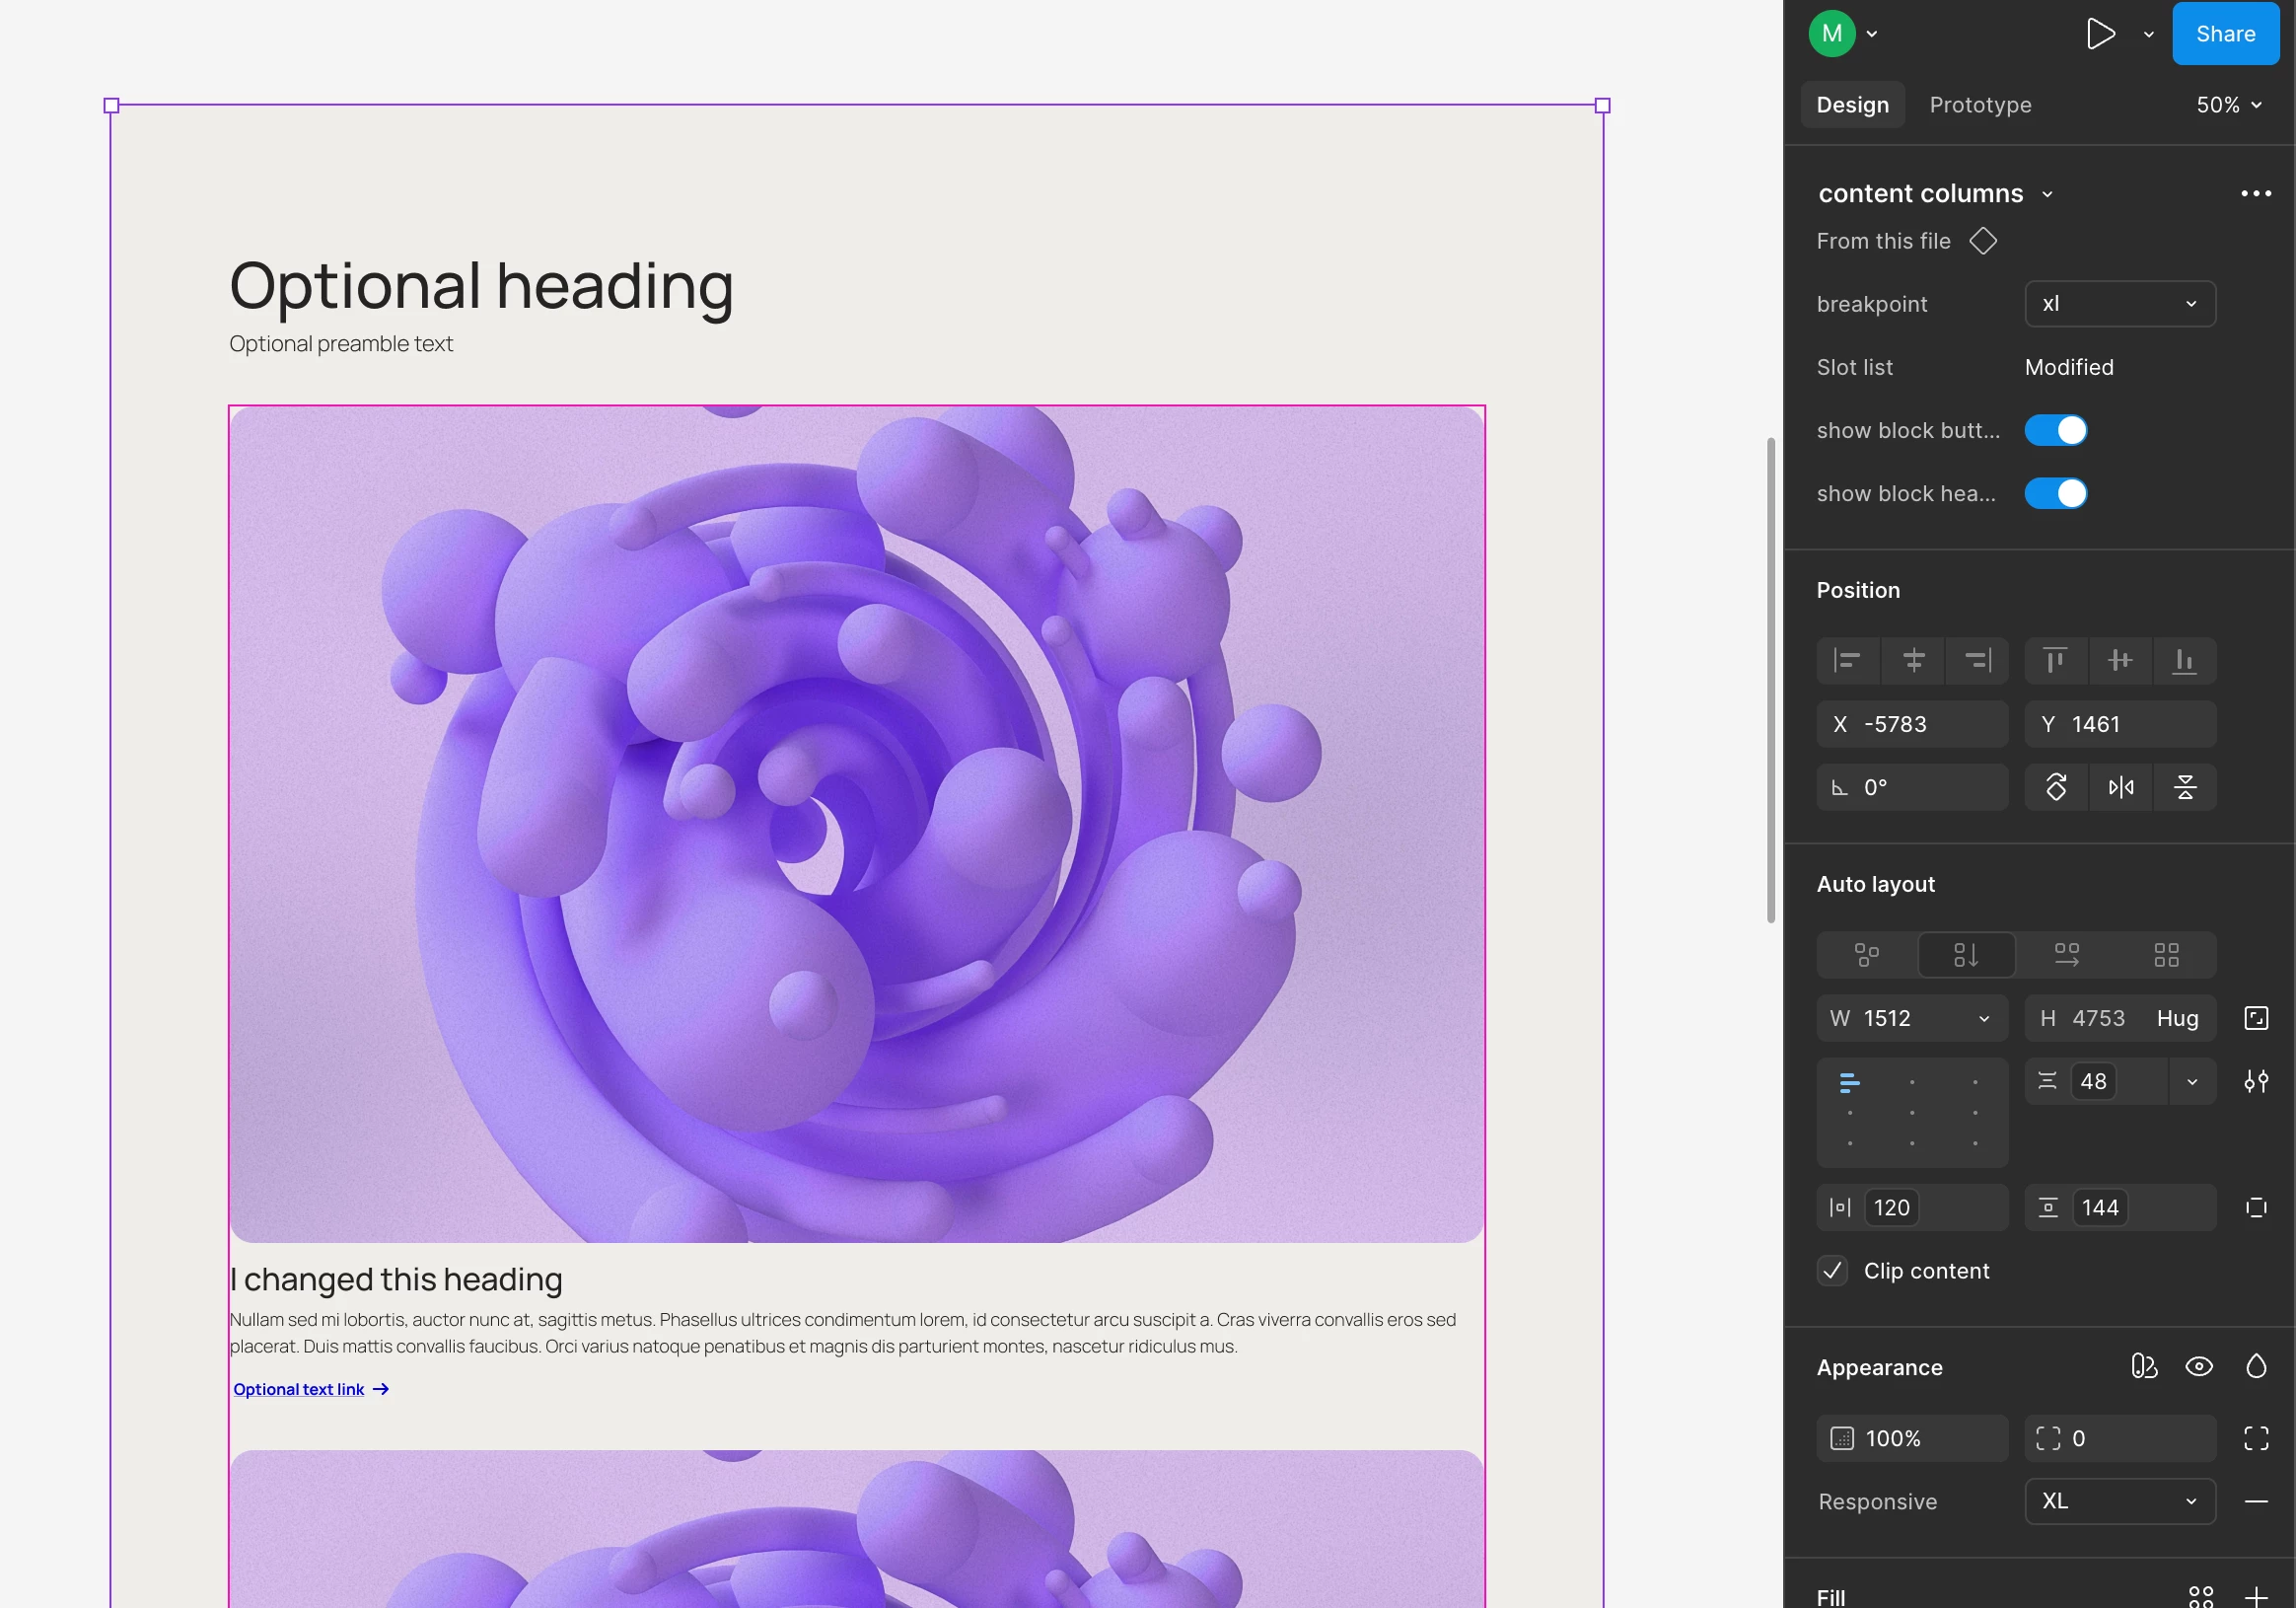Click the individual corner radius icon

2255,1438
